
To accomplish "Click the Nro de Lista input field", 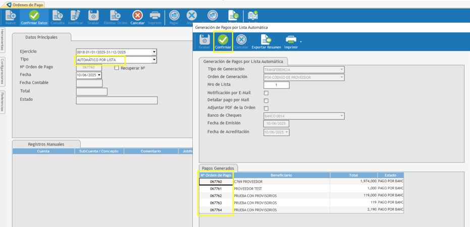I will 276,85.
